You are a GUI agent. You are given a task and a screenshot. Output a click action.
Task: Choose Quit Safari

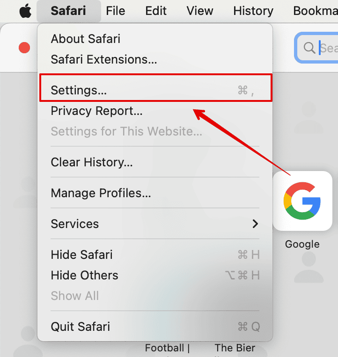156,327
